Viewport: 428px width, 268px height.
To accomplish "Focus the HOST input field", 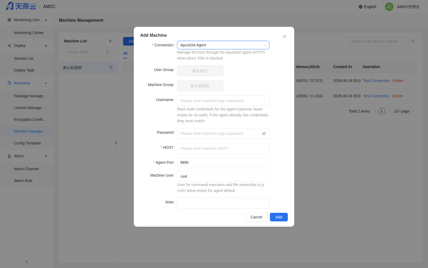I will tap(223, 148).
